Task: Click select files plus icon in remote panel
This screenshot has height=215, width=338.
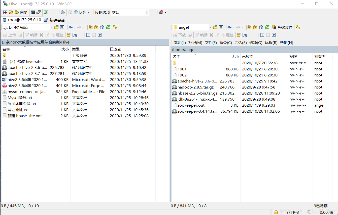Action: click(262, 35)
